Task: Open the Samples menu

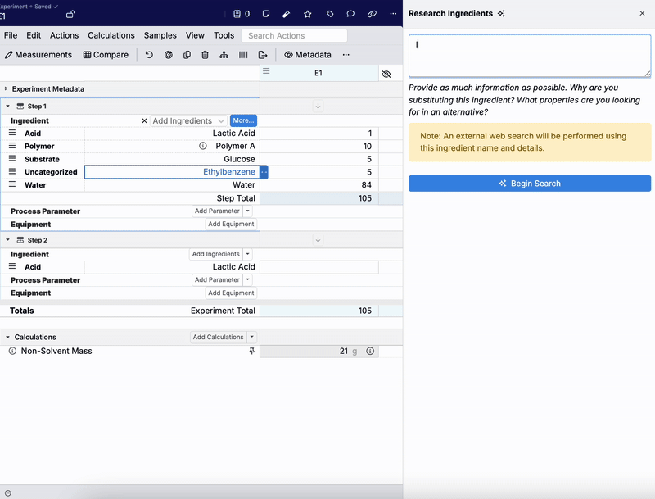Action: tap(160, 35)
